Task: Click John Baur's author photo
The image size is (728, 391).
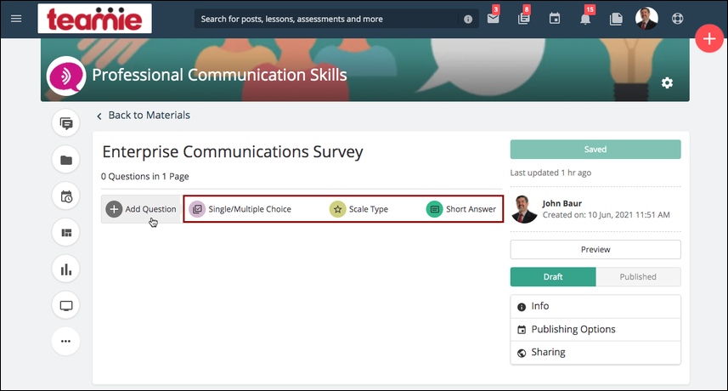Action: tap(524, 209)
